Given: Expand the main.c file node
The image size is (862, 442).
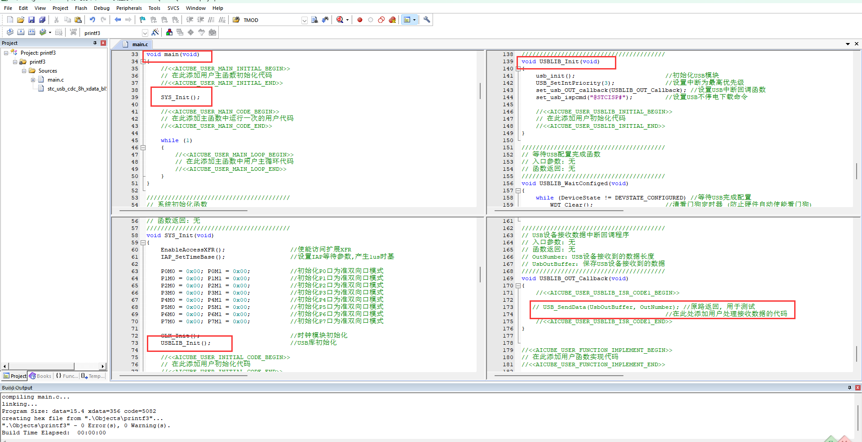Looking at the screenshot, I should tap(33, 80).
